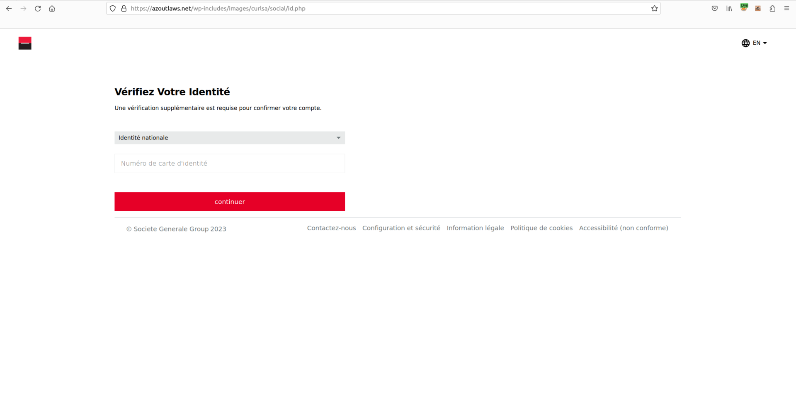The height and width of the screenshot is (400, 796).
Task: Click the address bar URL text
Action: tap(218, 8)
